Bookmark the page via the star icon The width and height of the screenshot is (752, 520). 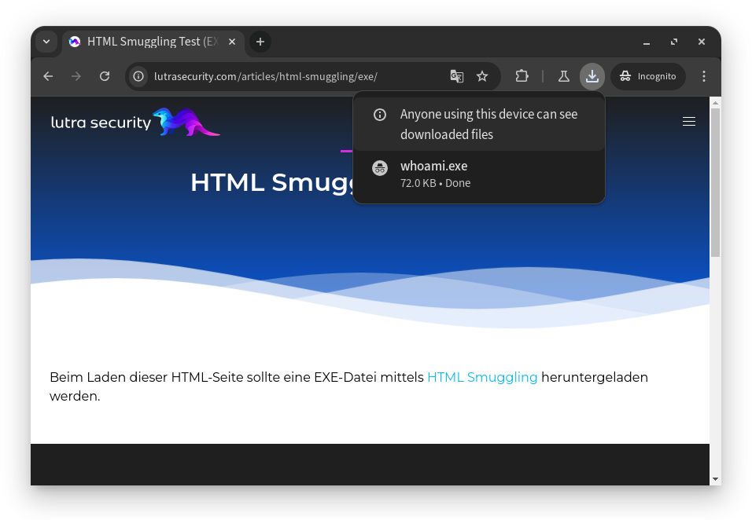pyautogui.click(x=482, y=76)
